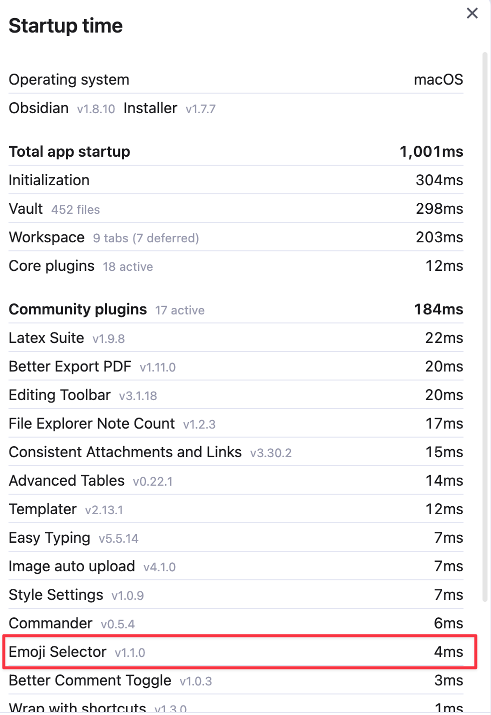Click the Editing Toolbar plugin entry
Viewport: 491px width, 715px height.
[x=59, y=395]
